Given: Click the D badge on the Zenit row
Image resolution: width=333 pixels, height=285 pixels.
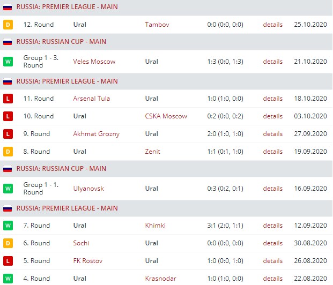Looking at the screenshot, I should [8, 152].
